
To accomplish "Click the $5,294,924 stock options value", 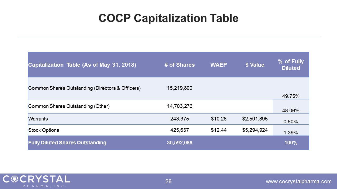I will pyautogui.click(x=255, y=130).
